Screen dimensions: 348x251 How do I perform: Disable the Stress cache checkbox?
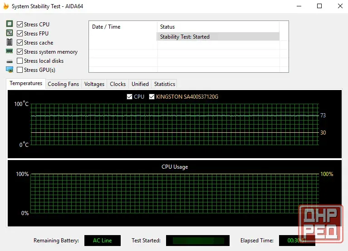(20, 42)
